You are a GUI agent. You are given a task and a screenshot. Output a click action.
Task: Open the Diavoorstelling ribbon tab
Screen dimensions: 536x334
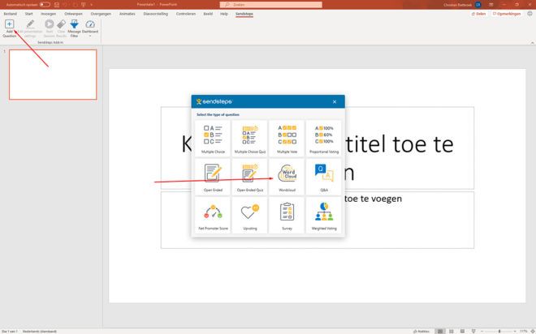click(x=156, y=14)
